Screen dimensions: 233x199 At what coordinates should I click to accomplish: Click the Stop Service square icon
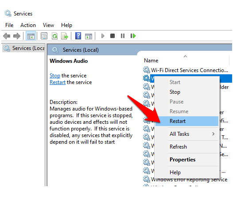113,36
